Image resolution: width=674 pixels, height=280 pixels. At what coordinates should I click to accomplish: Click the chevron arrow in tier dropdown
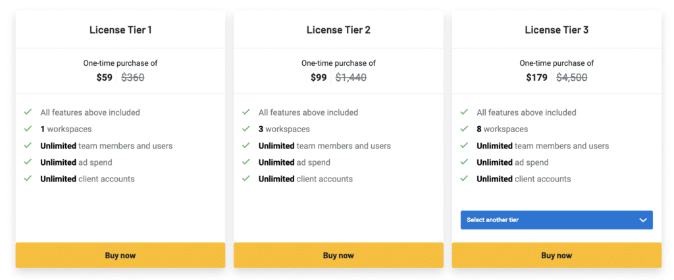point(643,220)
